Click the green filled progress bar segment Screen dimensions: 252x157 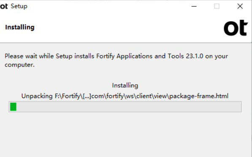tap(13, 106)
